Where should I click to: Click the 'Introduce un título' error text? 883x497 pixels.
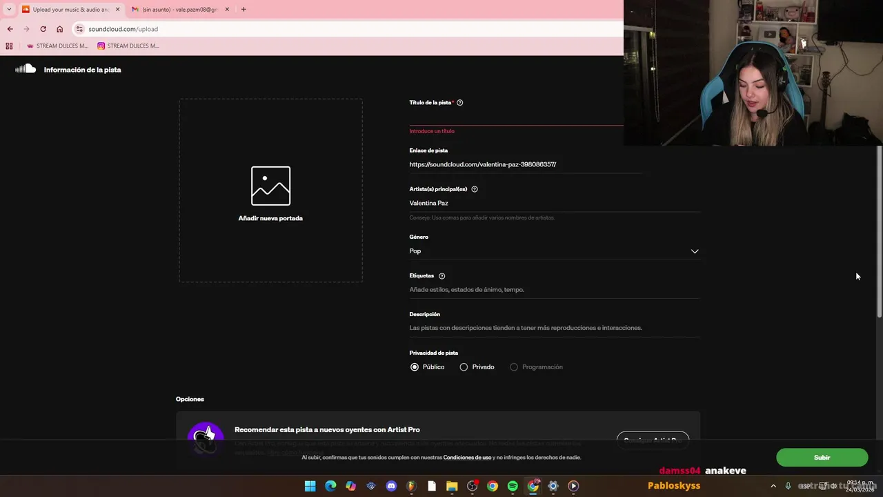(x=432, y=131)
